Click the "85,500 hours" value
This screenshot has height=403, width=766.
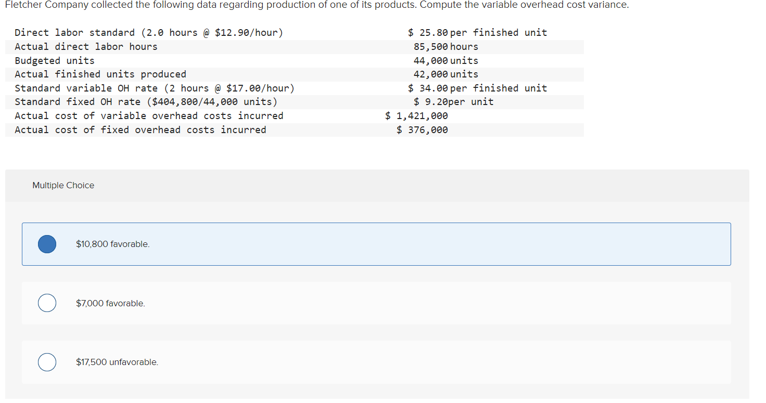(x=446, y=47)
